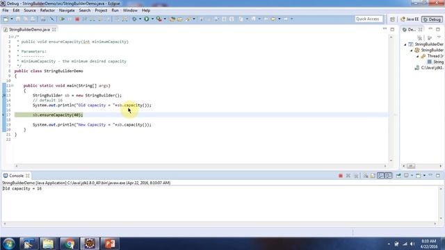
Task: Click Clear Console icon
Action: tap(366, 176)
